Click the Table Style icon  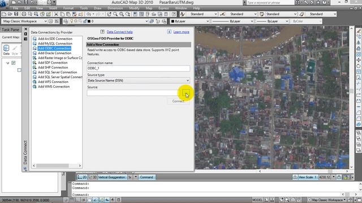pos(262,14)
